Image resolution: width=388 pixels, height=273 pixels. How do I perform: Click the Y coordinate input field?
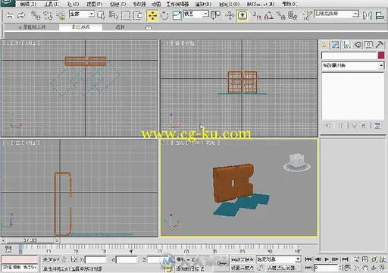tap(127, 259)
